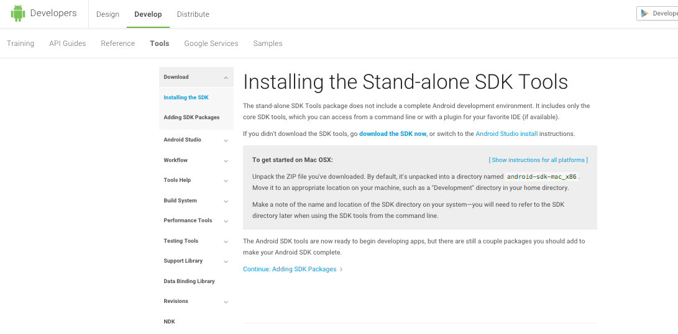This screenshot has height=334, width=678.
Task: Click the Download sidebar heading
Action: click(176, 77)
